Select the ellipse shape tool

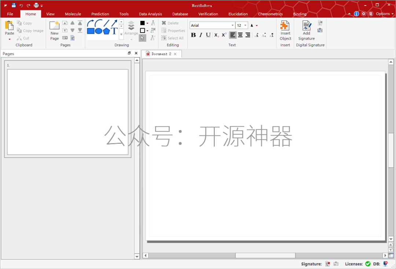tap(99, 31)
